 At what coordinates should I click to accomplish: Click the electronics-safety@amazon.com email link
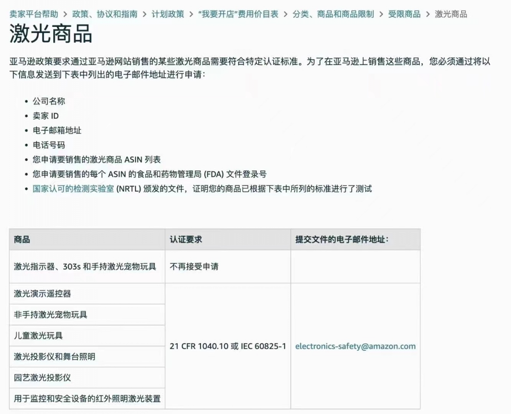356,346
